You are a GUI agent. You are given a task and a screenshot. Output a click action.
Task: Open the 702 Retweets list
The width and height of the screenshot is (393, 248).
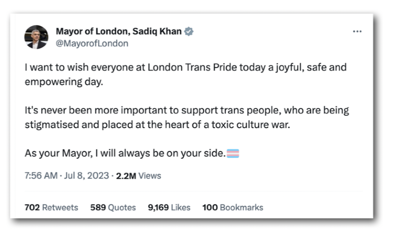tap(51, 207)
